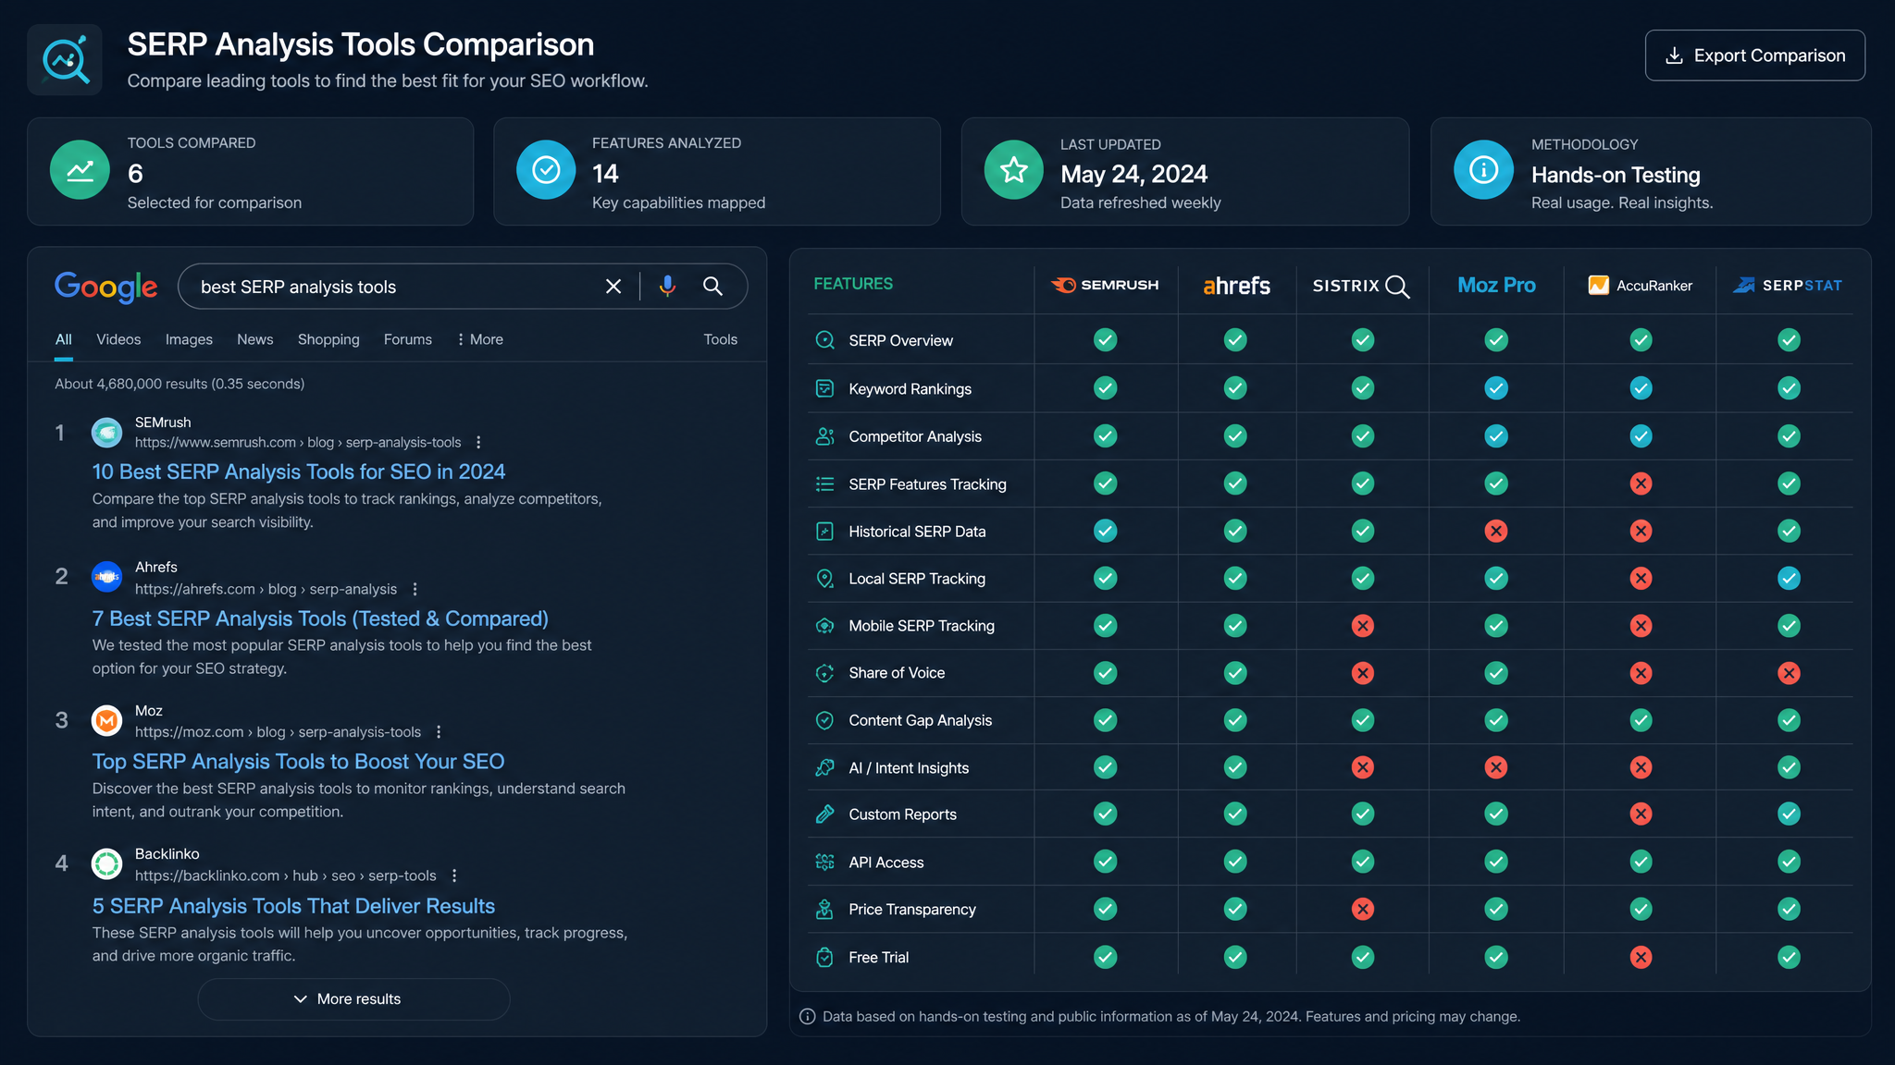This screenshot has height=1065, width=1895.
Task: Click the Mobile SERP Tracking icon
Action: coord(824,626)
